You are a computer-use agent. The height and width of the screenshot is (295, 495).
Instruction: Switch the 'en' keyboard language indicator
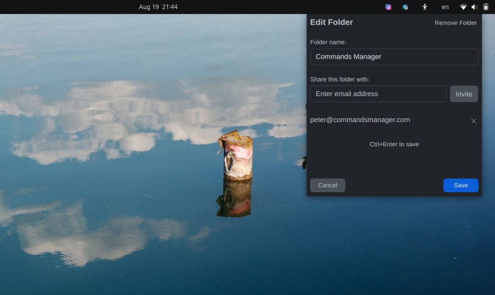(445, 7)
